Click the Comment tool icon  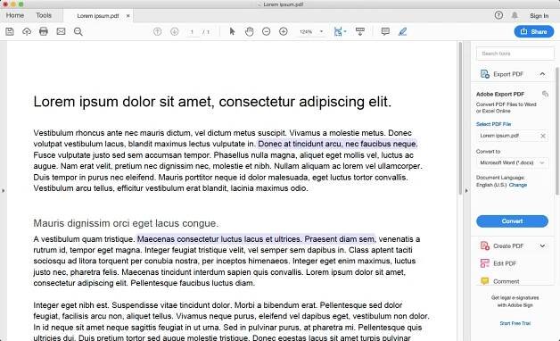point(484,281)
